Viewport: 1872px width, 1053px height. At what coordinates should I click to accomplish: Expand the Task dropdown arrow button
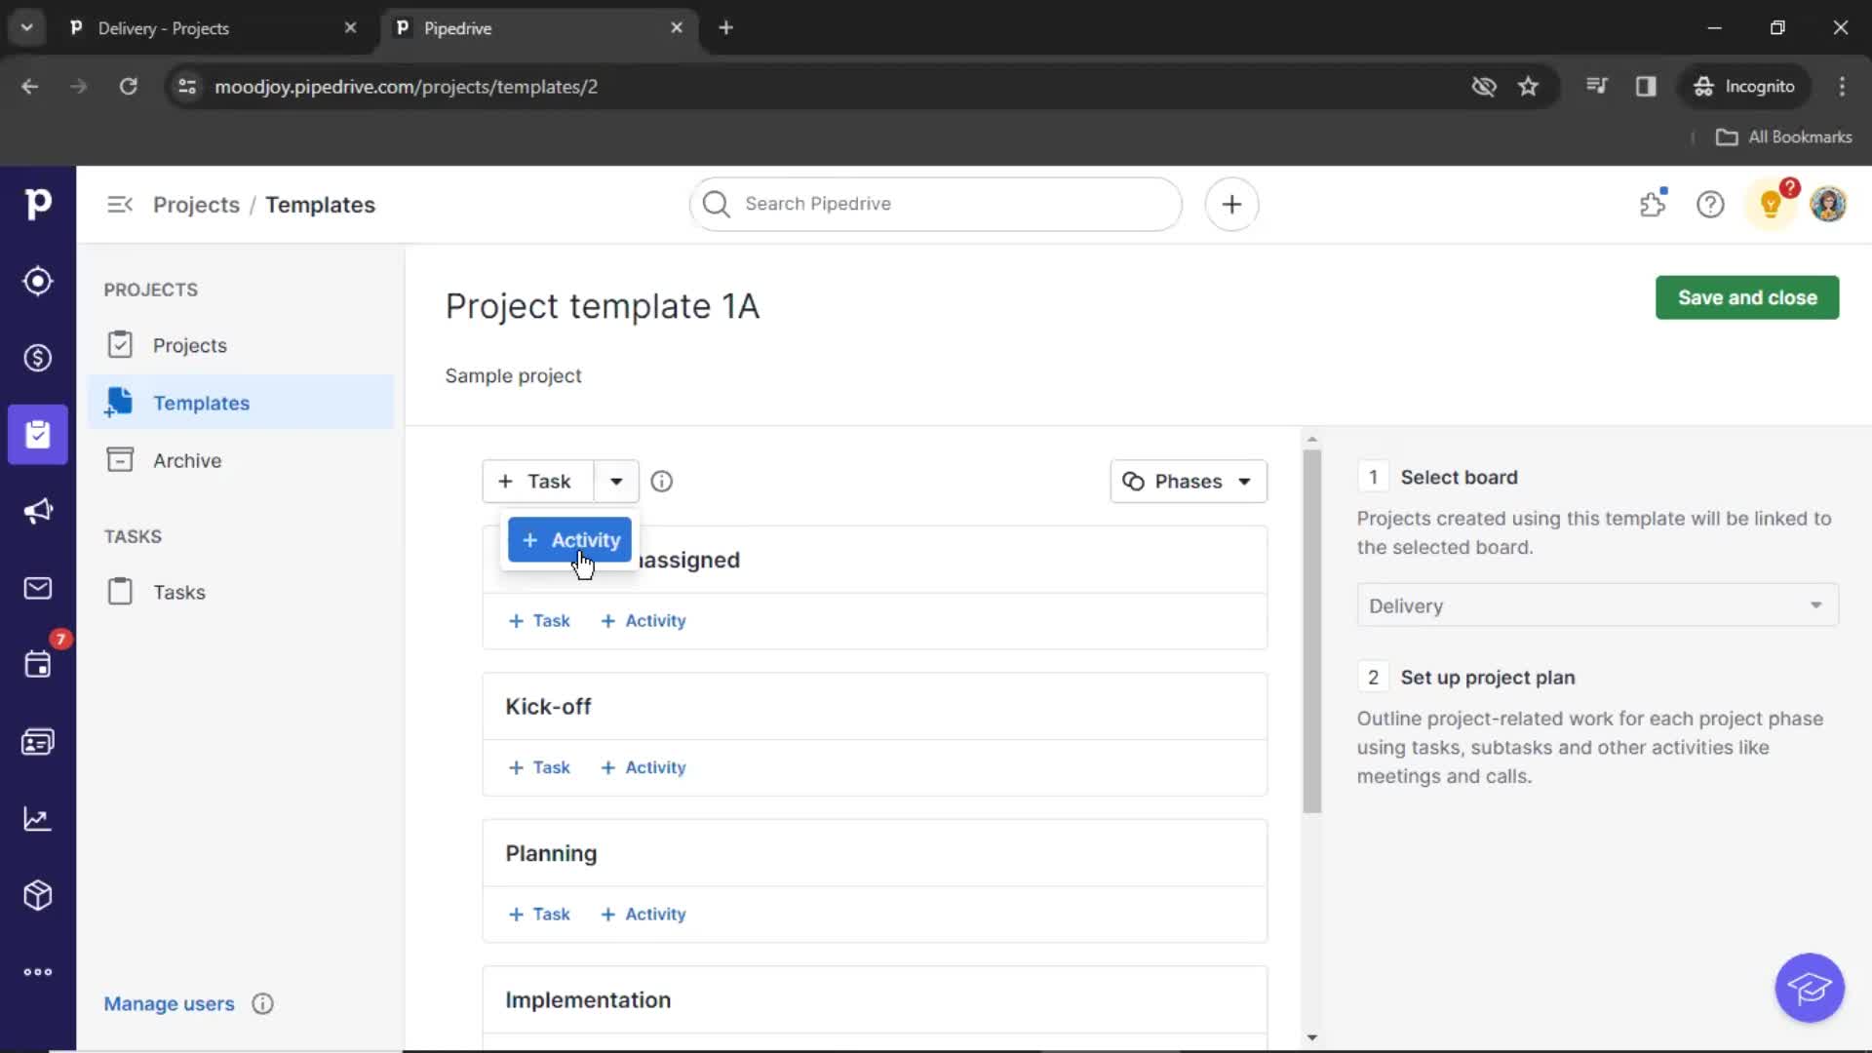[616, 481]
